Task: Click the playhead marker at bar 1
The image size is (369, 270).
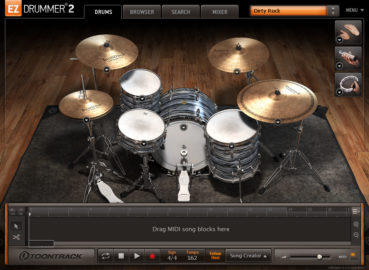Action: [30, 214]
